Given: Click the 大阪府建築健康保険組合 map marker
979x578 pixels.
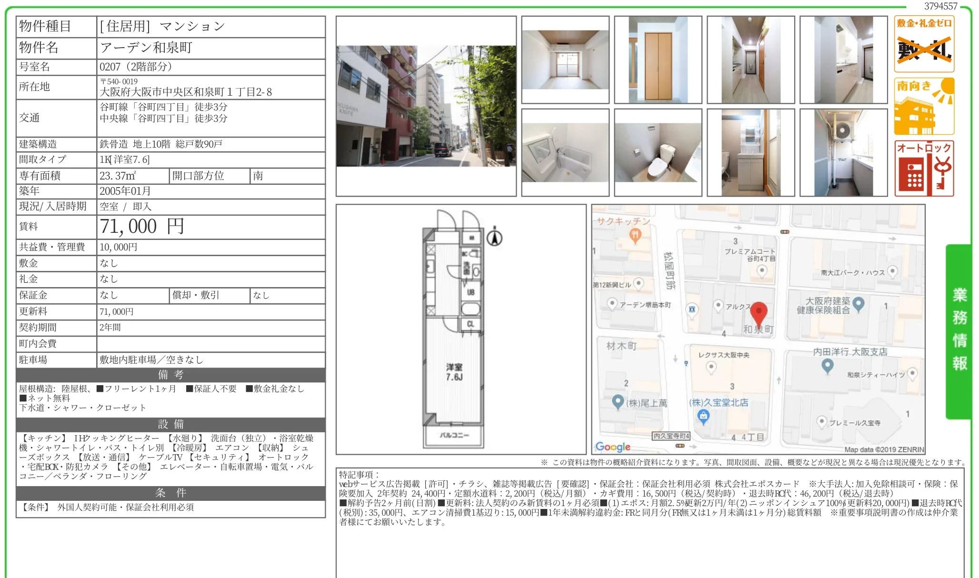Looking at the screenshot, I should [858, 304].
